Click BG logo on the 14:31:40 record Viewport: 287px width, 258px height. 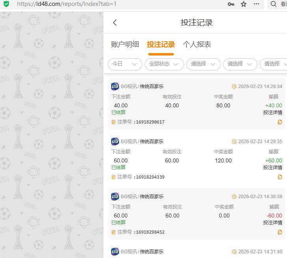115,252
